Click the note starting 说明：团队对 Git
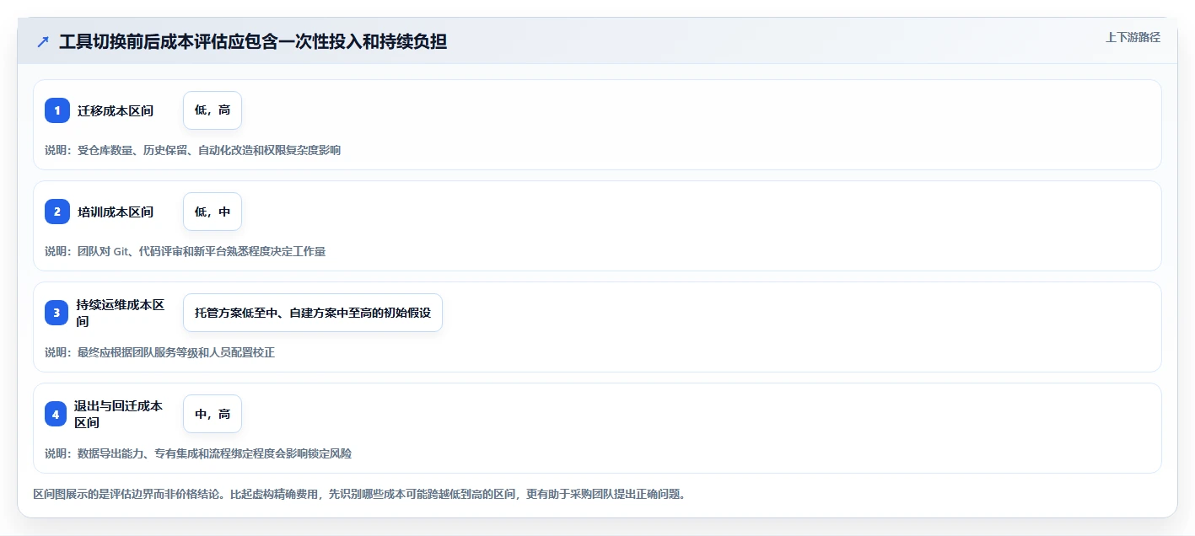Image resolution: width=1195 pixels, height=536 pixels. coord(186,251)
